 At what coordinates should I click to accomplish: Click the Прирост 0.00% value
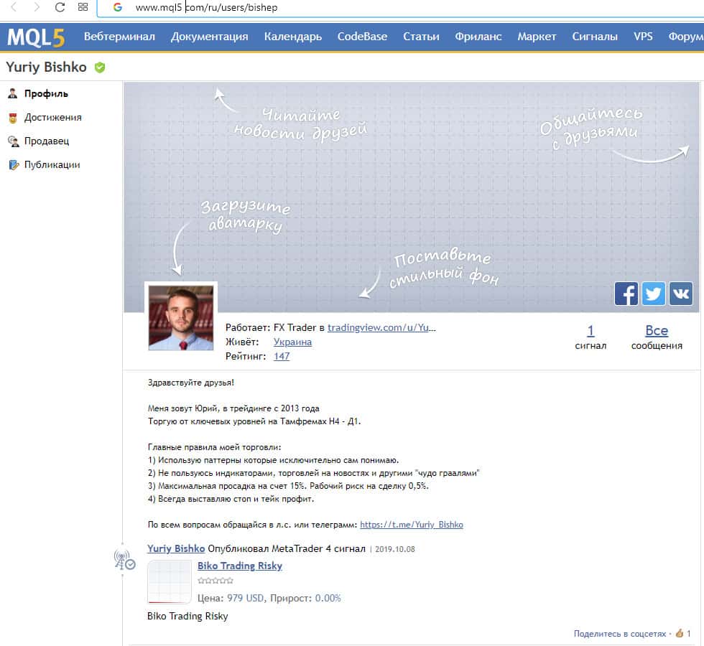tap(328, 598)
